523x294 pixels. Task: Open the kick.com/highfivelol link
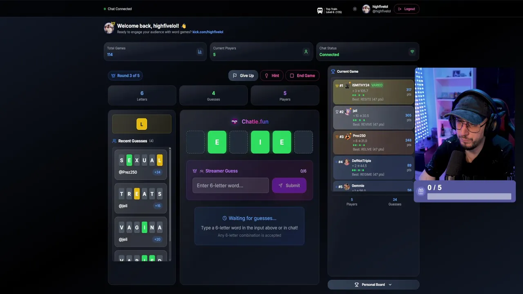coord(208,32)
